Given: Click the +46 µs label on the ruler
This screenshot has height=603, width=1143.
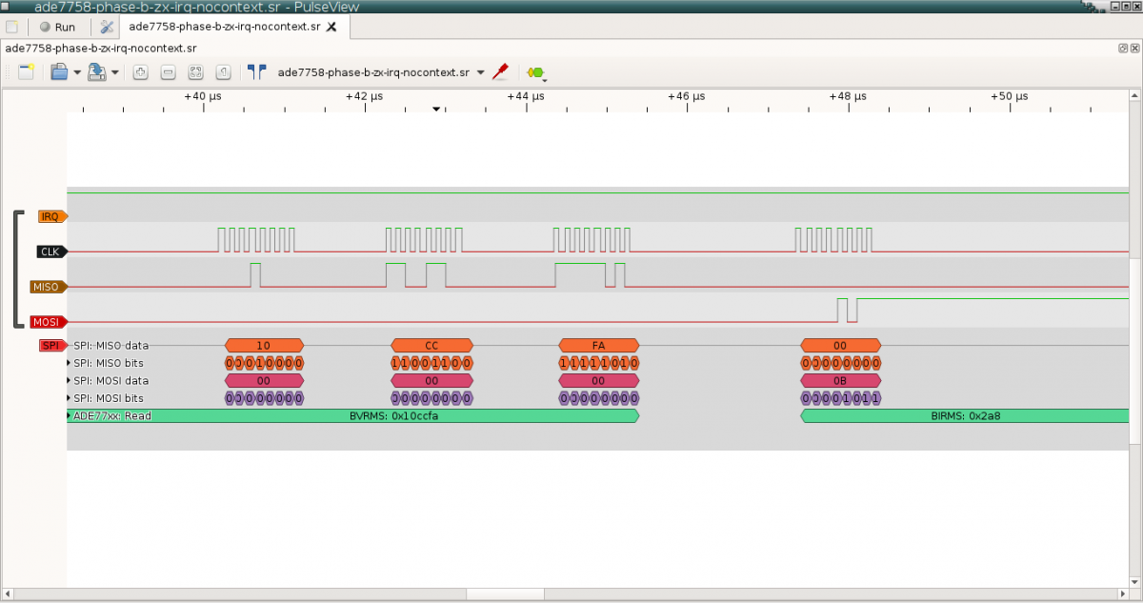Looking at the screenshot, I should coord(687,96).
